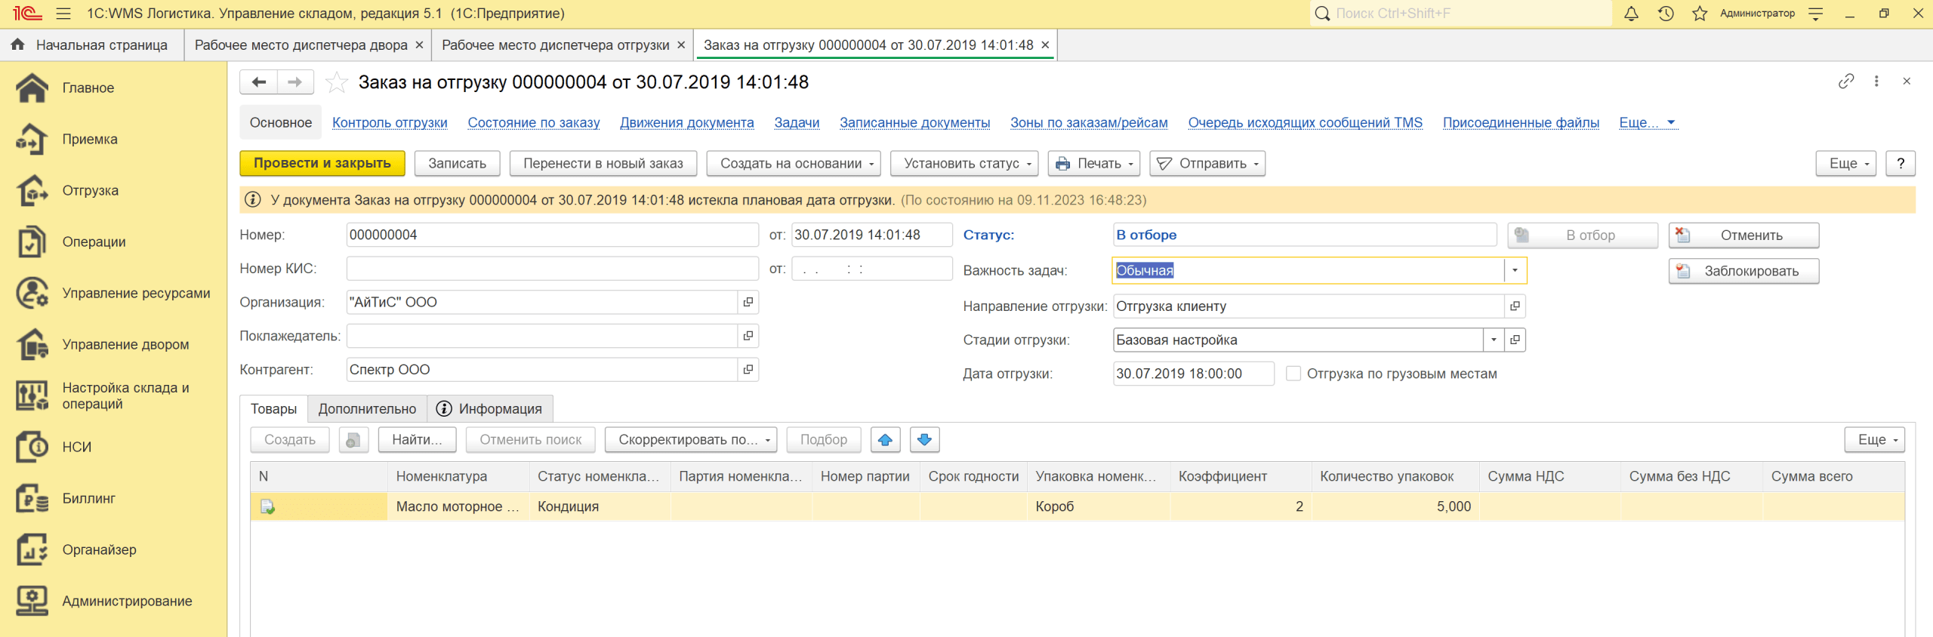The width and height of the screenshot is (1933, 637).
Task: Switch to Рабочее место диспетчера двора tab
Action: 301,45
